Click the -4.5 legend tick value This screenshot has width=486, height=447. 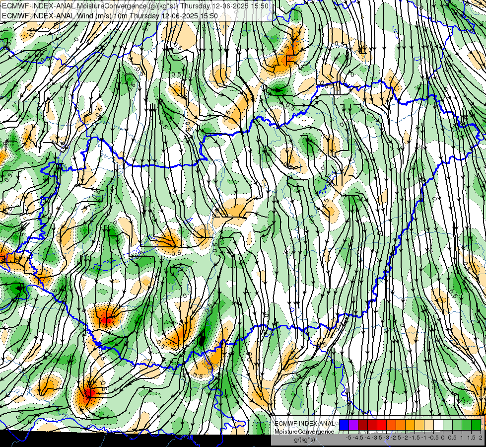click(x=358, y=438)
